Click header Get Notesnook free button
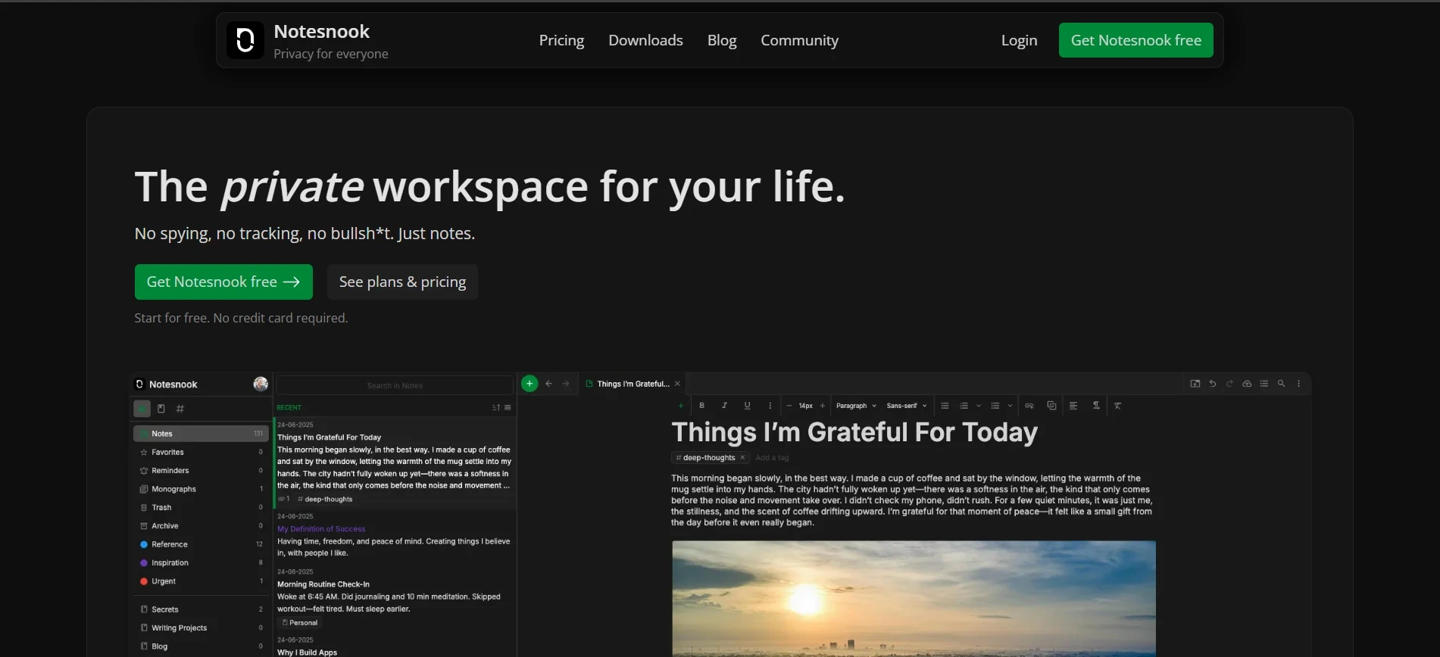This screenshot has width=1440, height=657. coord(1135,40)
